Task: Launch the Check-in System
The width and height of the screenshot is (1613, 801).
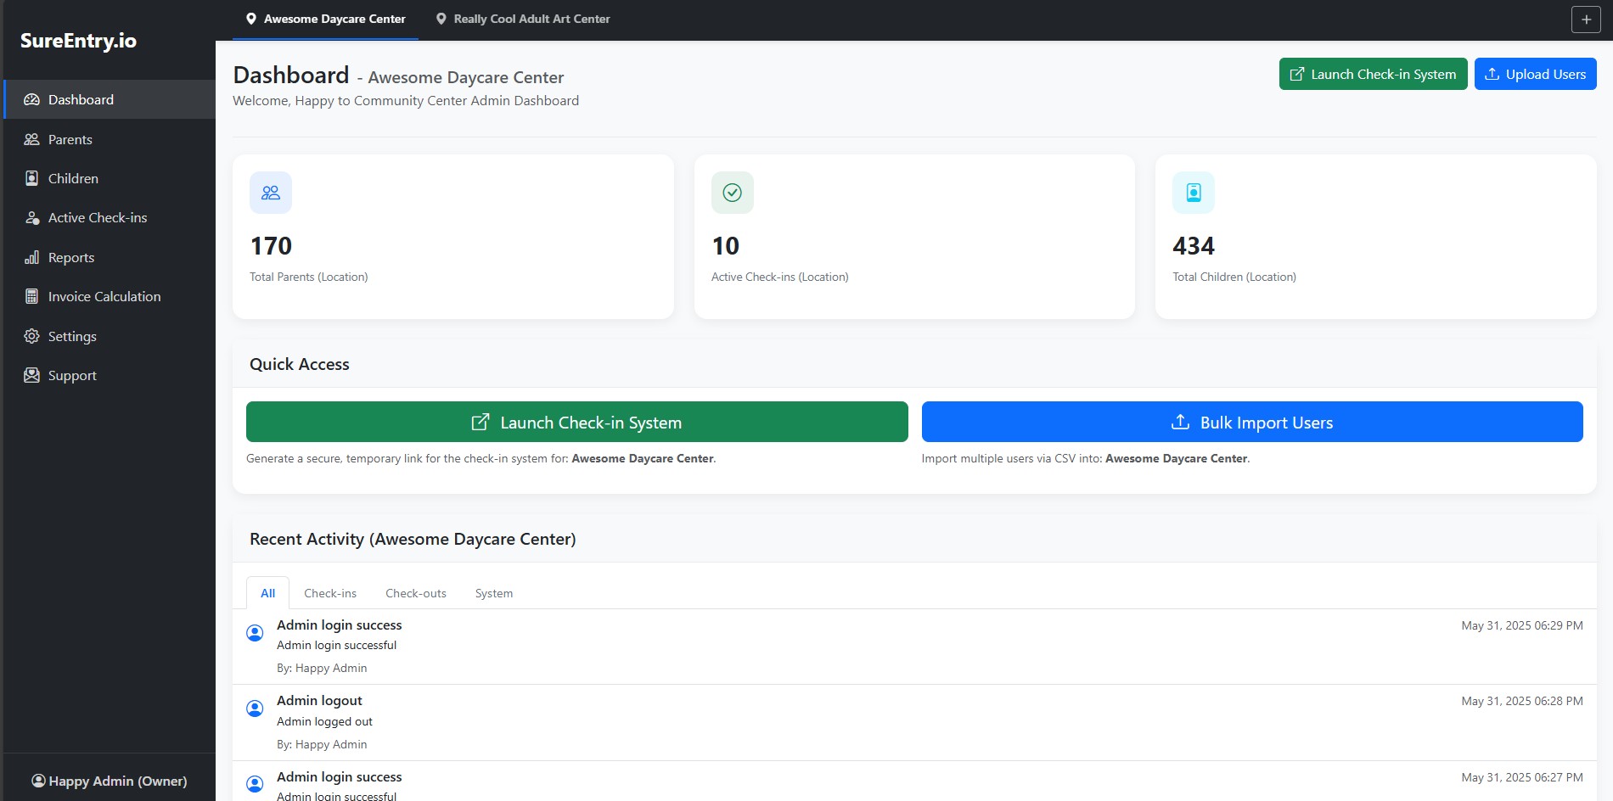Action: [x=577, y=422]
